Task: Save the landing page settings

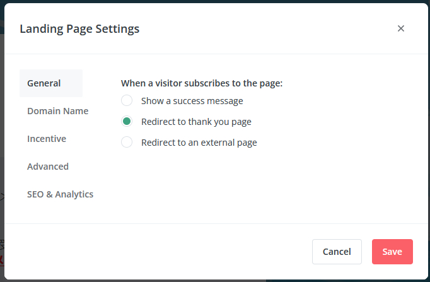Action: tap(392, 252)
